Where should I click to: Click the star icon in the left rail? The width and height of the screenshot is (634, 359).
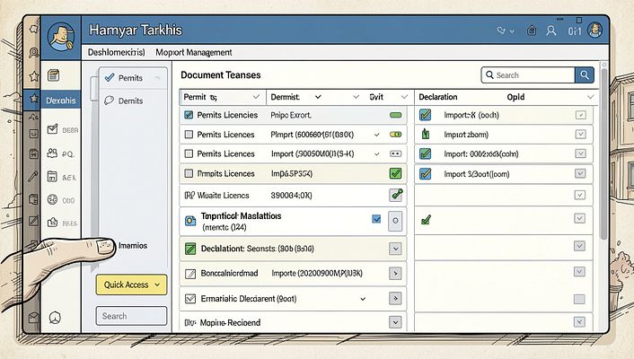[x=33, y=76]
